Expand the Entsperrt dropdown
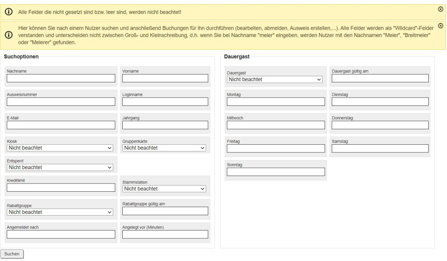The width and height of the screenshot is (447, 261). coord(60,167)
